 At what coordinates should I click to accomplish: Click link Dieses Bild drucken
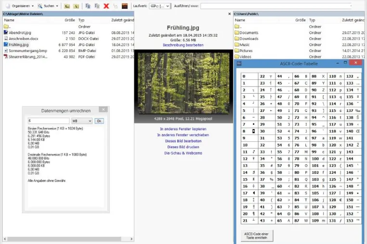[183, 147]
